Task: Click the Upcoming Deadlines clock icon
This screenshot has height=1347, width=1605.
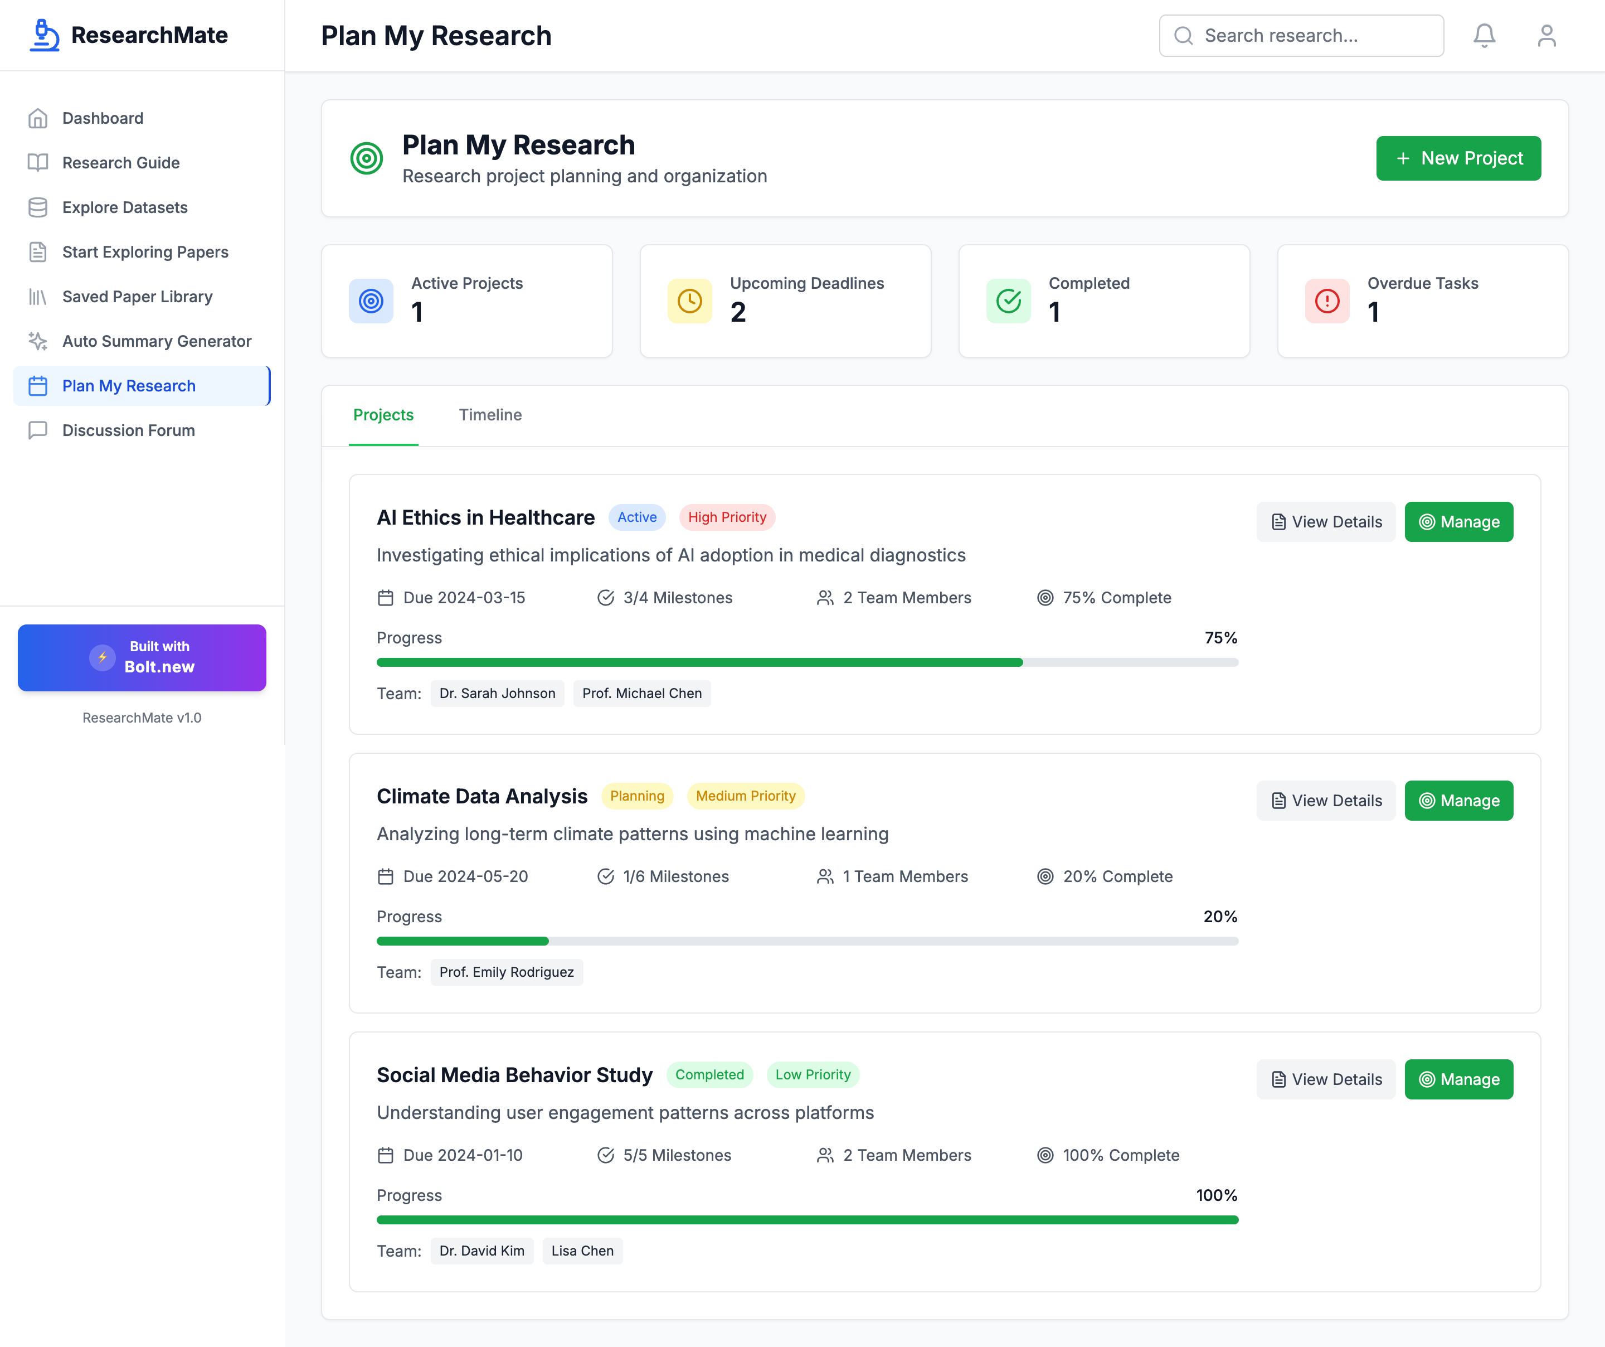Action: tap(689, 301)
